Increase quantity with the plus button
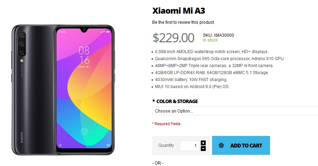318x166 pixels. tap(203, 143)
